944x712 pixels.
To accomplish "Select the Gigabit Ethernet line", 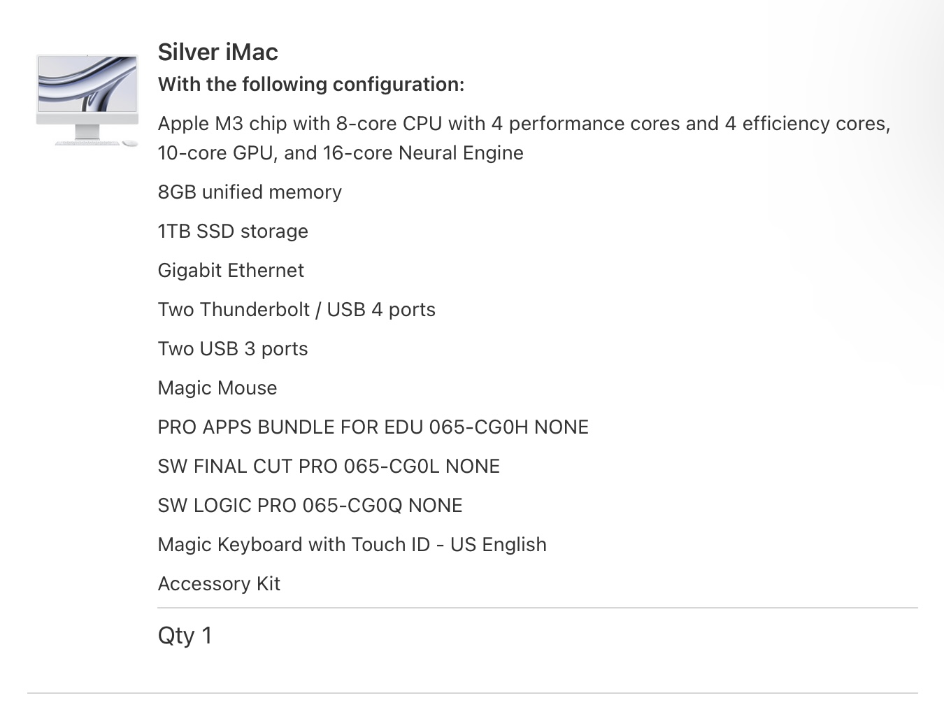I will pyautogui.click(x=231, y=271).
